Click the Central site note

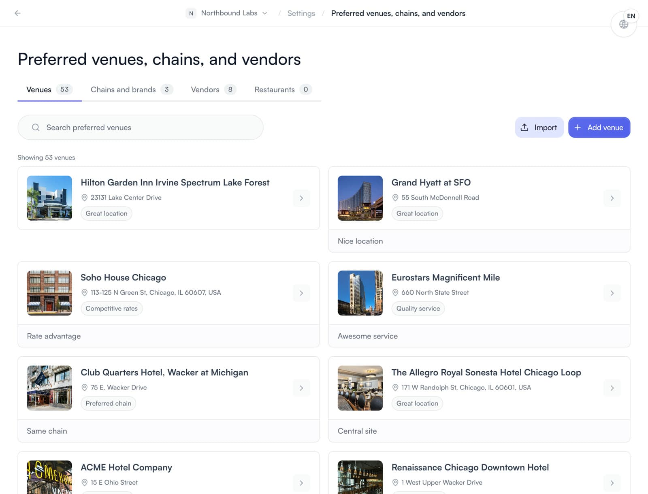tap(357, 431)
